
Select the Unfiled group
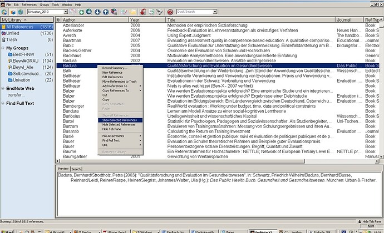[x=27, y=33]
